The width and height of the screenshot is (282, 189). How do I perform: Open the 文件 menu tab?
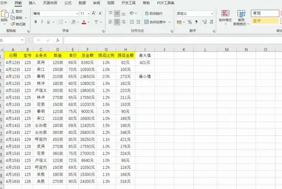(x=4, y=3)
